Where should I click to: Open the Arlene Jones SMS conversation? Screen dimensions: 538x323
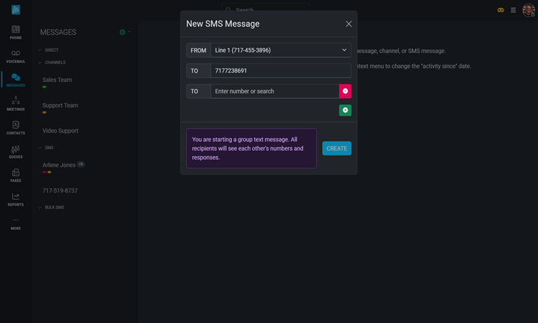click(x=59, y=165)
